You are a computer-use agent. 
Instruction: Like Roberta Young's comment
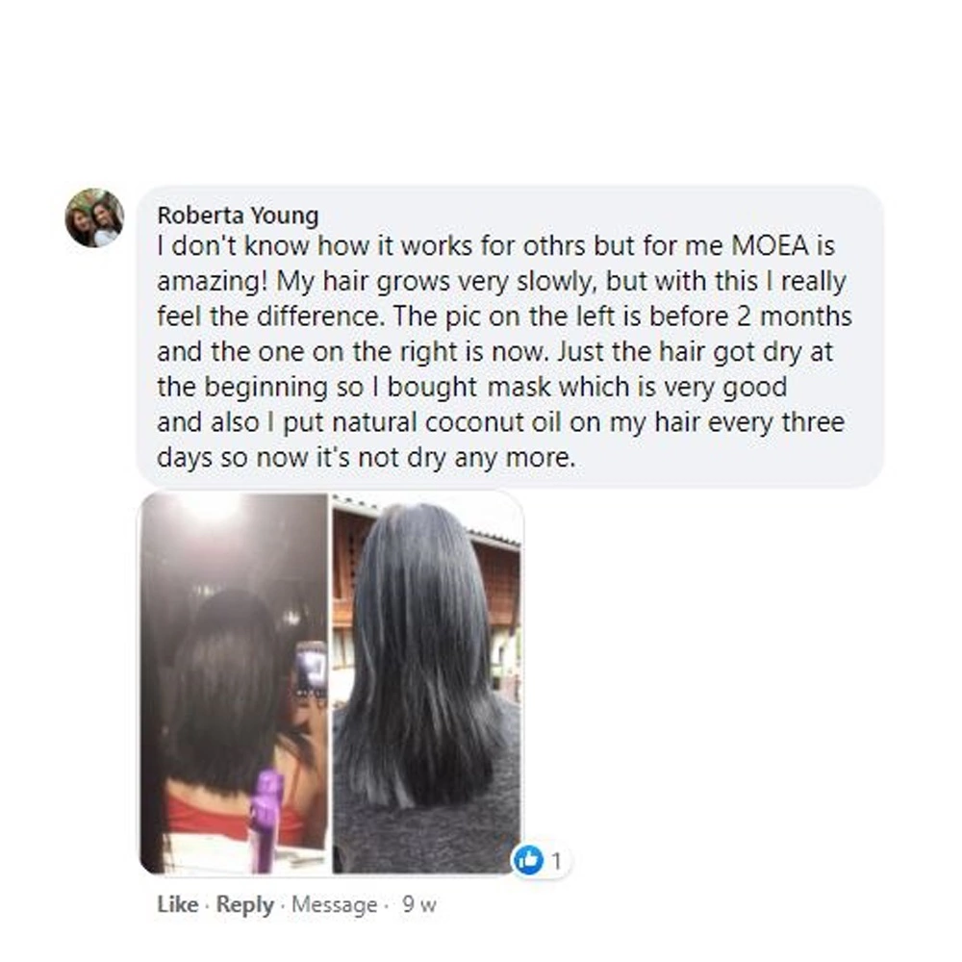[x=178, y=904]
